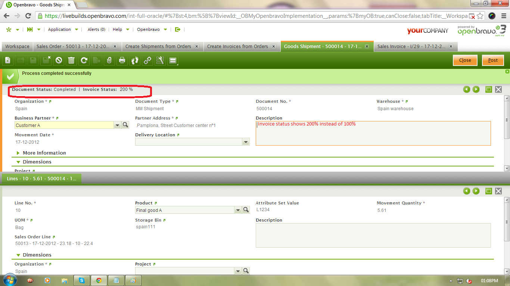Image resolution: width=510 pixels, height=286 pixels.
Task: Open the Delivery Location dropdown
Action: (246, 142)
